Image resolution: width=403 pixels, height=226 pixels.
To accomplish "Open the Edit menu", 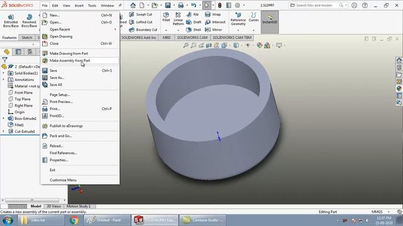I will point(55,6).
